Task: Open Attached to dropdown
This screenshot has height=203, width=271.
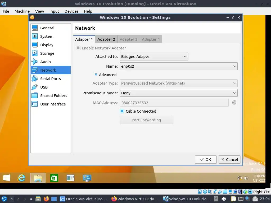Action: (154, 57)
